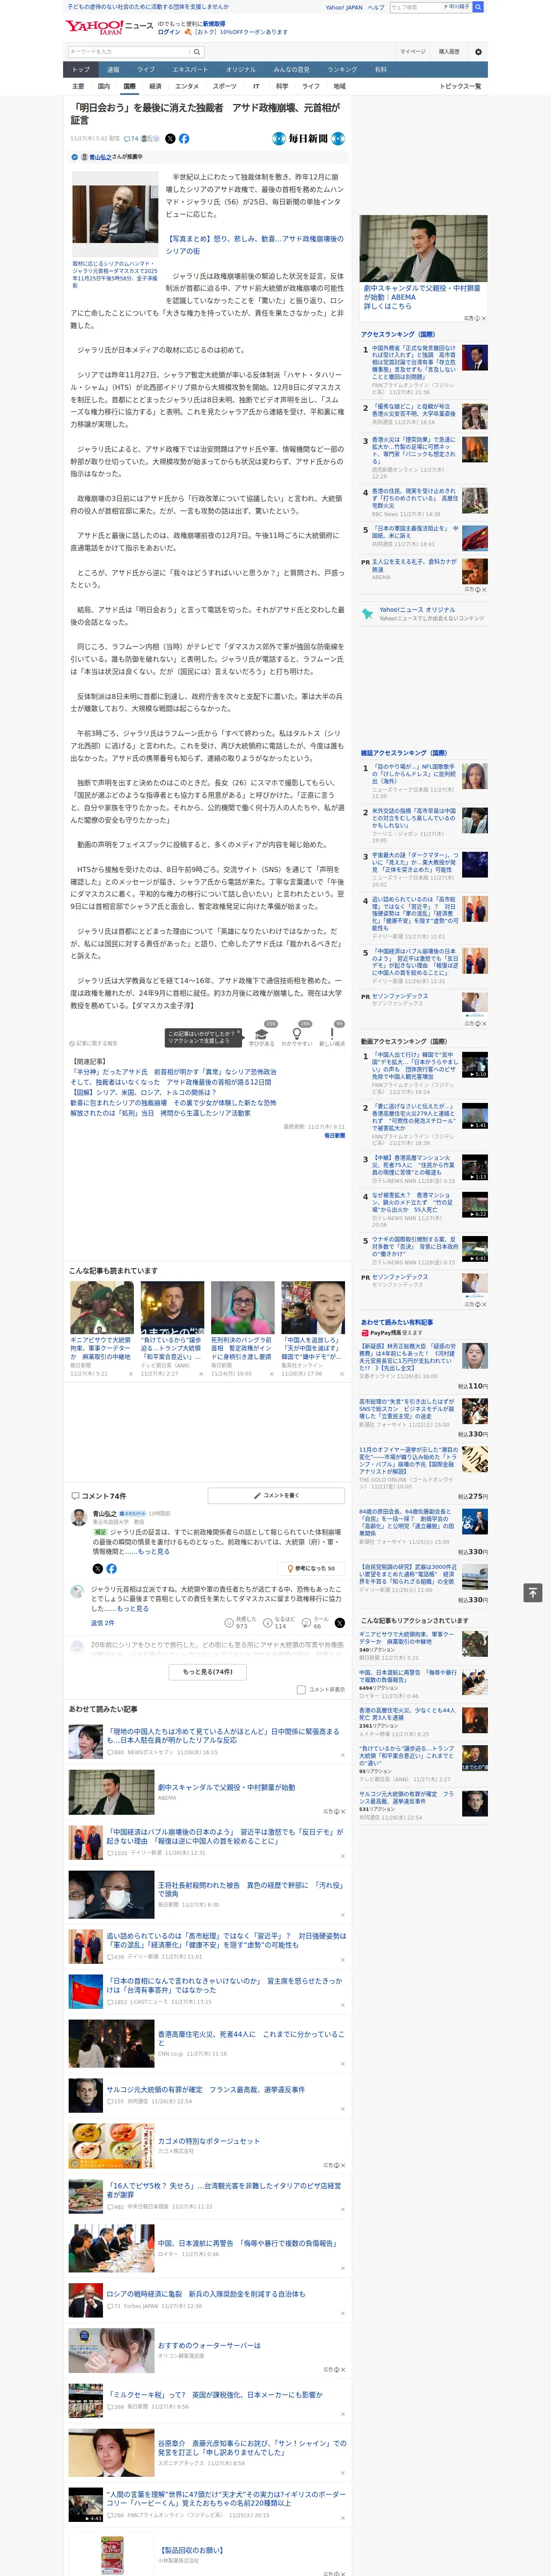Viewport: 551px width, 2576px height.
Task: React with the わかりやすい lightbulb icon
Action: click(x=297, y=1033)
